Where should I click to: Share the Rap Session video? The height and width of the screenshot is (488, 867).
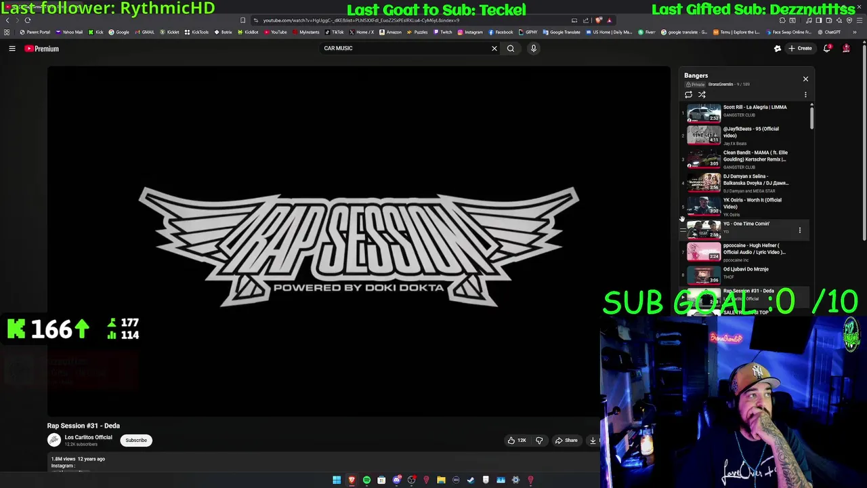click(566, 441)
